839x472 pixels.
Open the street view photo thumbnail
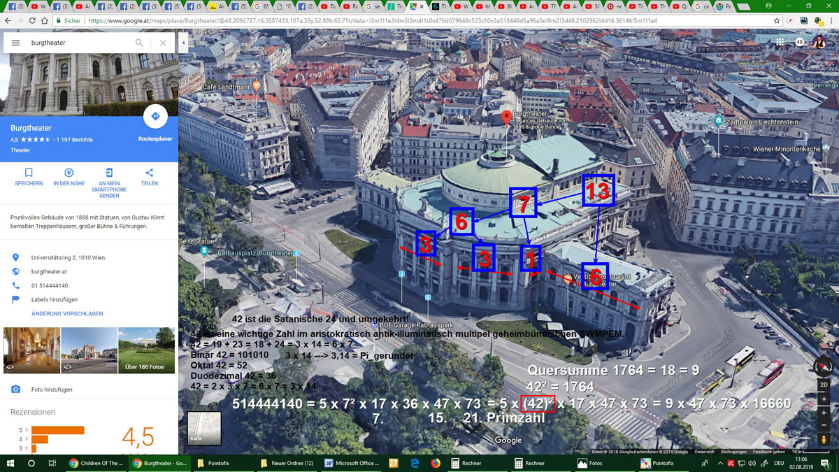click(x=89, y=350)
